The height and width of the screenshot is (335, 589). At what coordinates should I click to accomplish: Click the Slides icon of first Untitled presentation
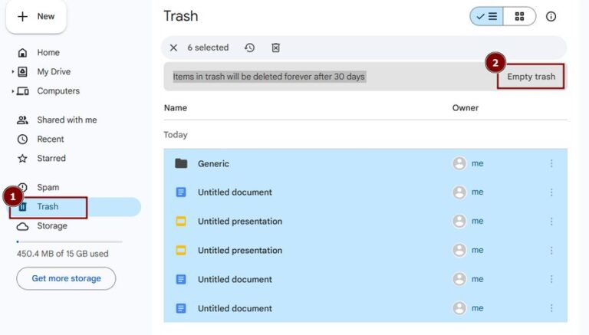[181, 222]
